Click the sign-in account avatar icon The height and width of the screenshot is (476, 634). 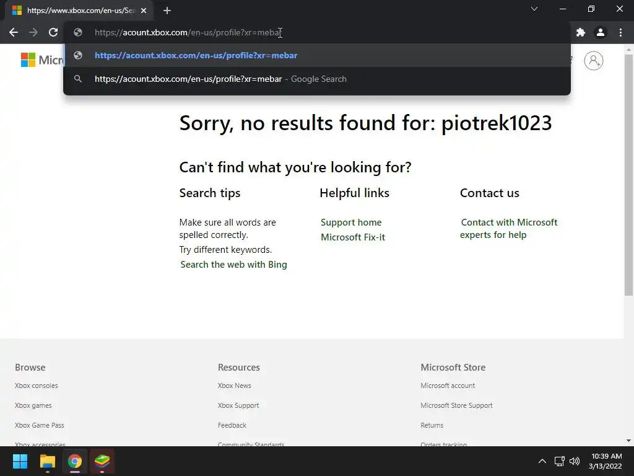pyautogui.click(x=594, y=61)
